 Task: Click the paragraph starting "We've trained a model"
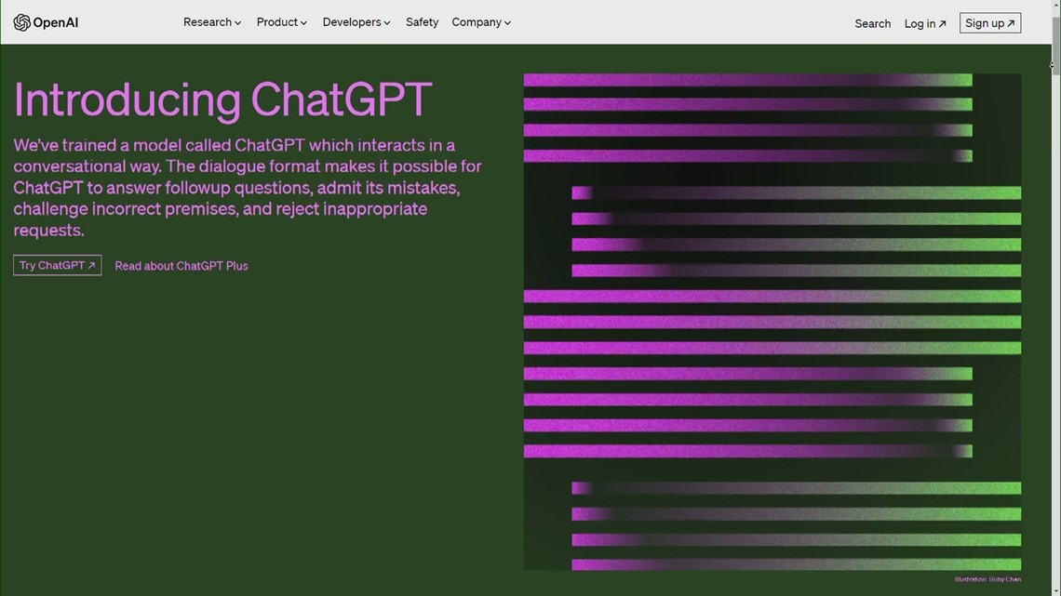click(248, 187)
